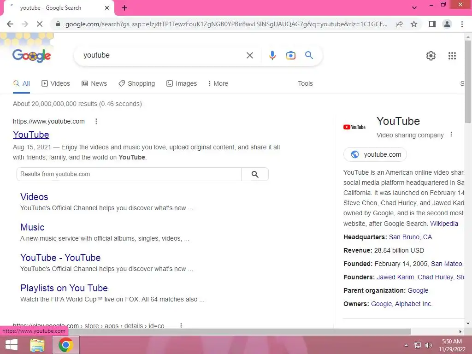Click the Revenue 28.84 billion USD text
Screen dimensions: 472x354
pyautogui.click(x=383, y=250)
